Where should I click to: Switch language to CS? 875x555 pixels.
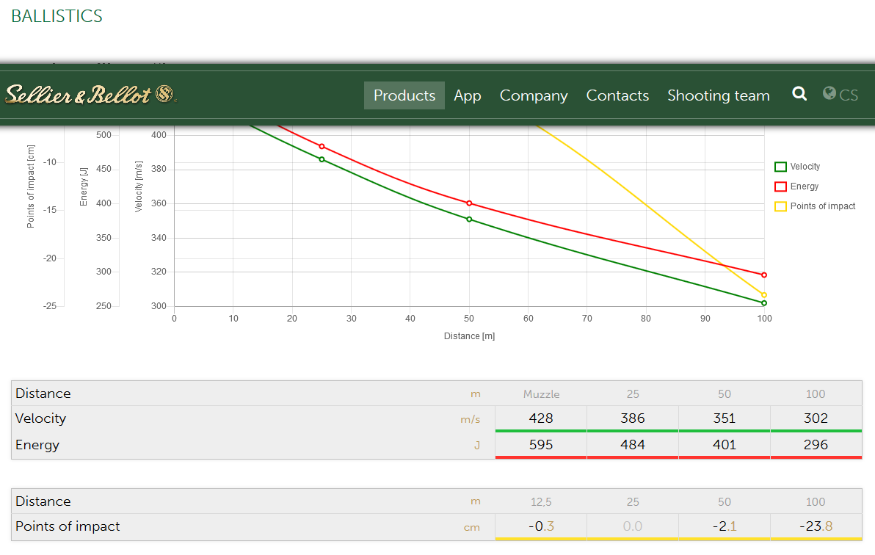[x=849, y=95]
